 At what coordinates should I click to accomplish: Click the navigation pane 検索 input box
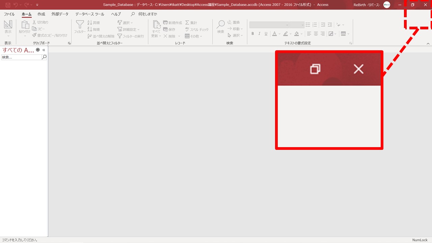click(21, 57)
